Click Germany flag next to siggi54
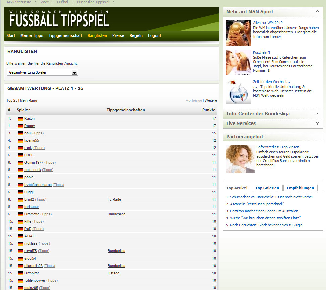 click(20, 259)
